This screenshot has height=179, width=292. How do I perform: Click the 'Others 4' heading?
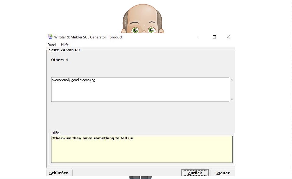[59, 60]
